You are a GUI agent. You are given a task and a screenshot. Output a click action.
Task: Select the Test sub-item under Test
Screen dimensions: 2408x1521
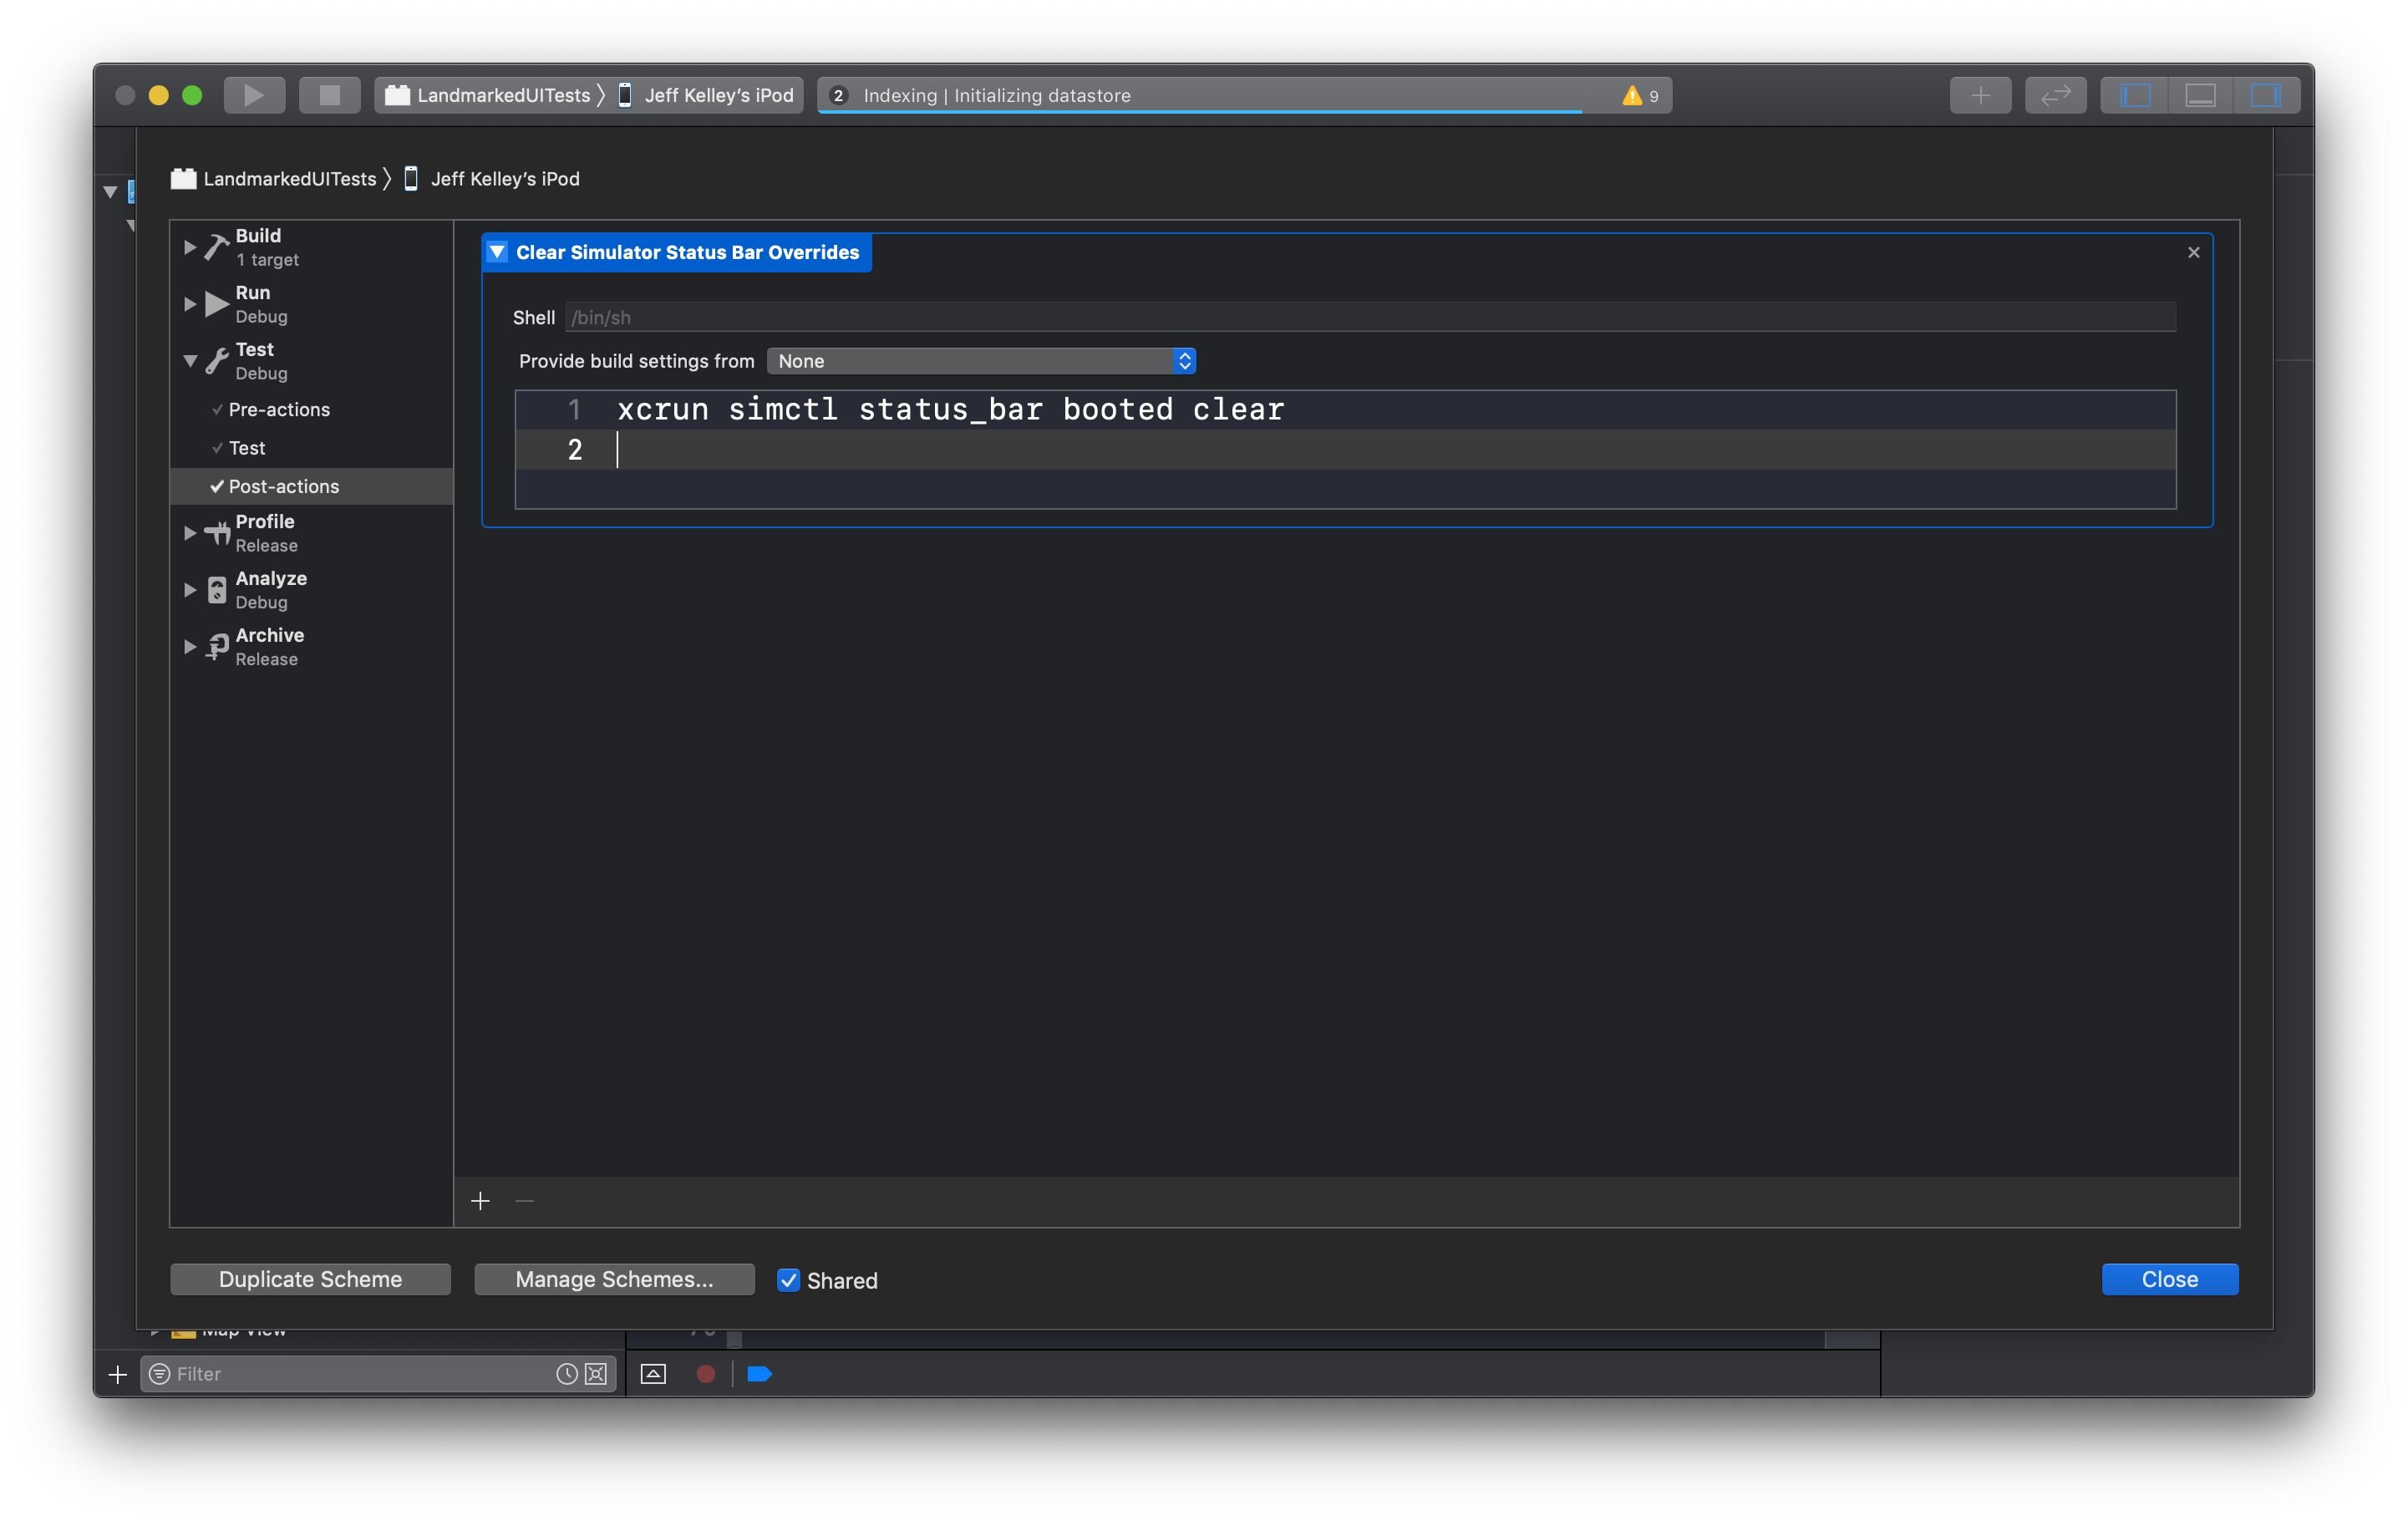pos(247,448)
